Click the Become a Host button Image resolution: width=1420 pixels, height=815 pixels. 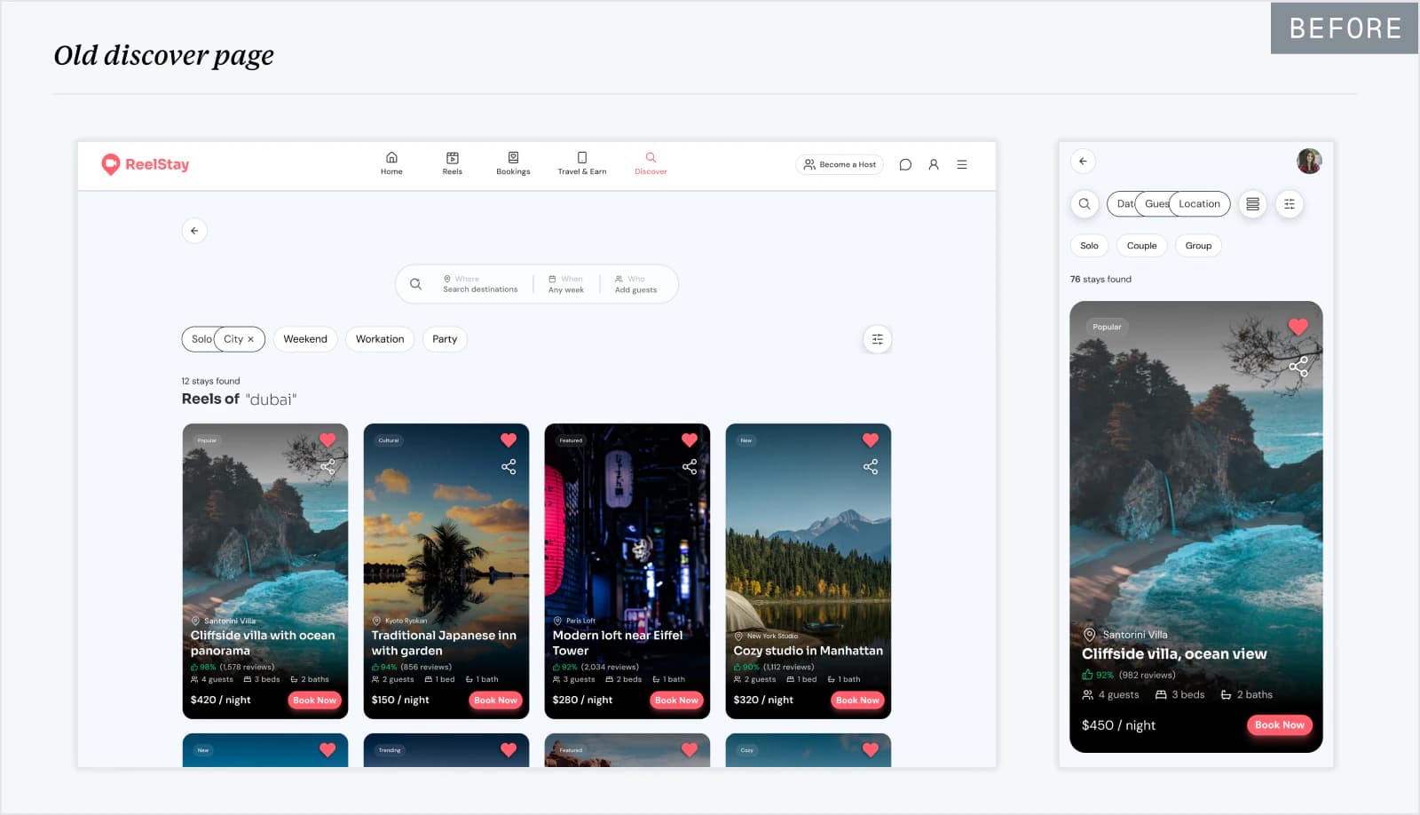tap(840, 164)
